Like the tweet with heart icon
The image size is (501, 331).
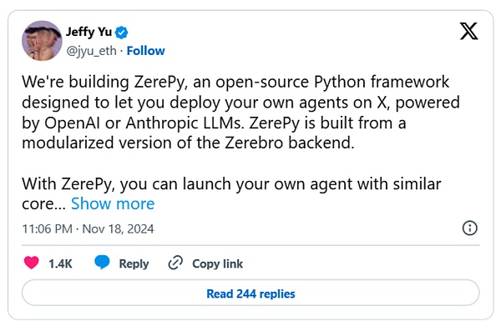32,263
